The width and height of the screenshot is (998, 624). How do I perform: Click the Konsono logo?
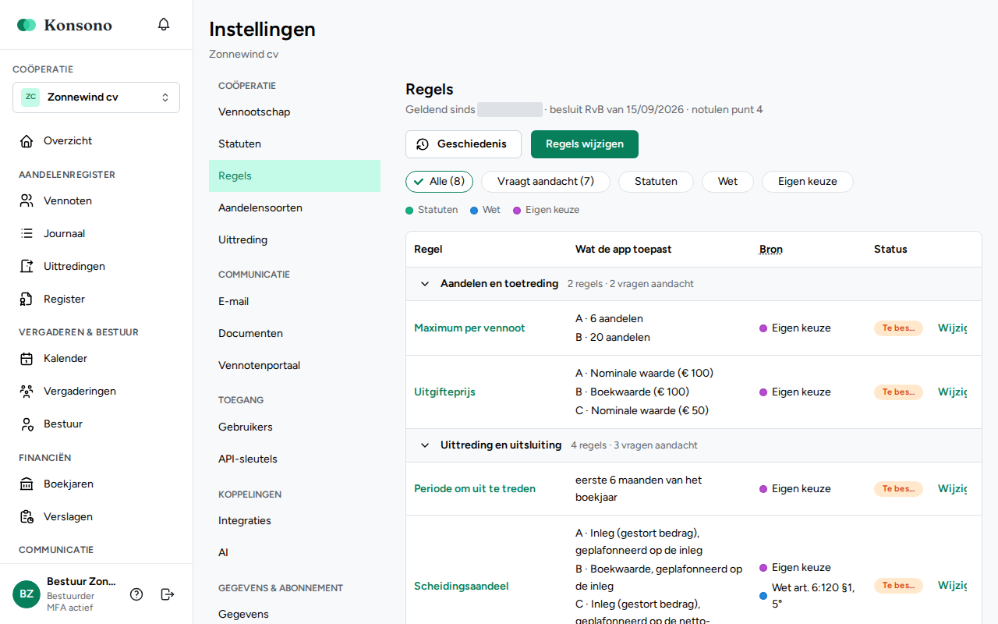tap(65, 25)
